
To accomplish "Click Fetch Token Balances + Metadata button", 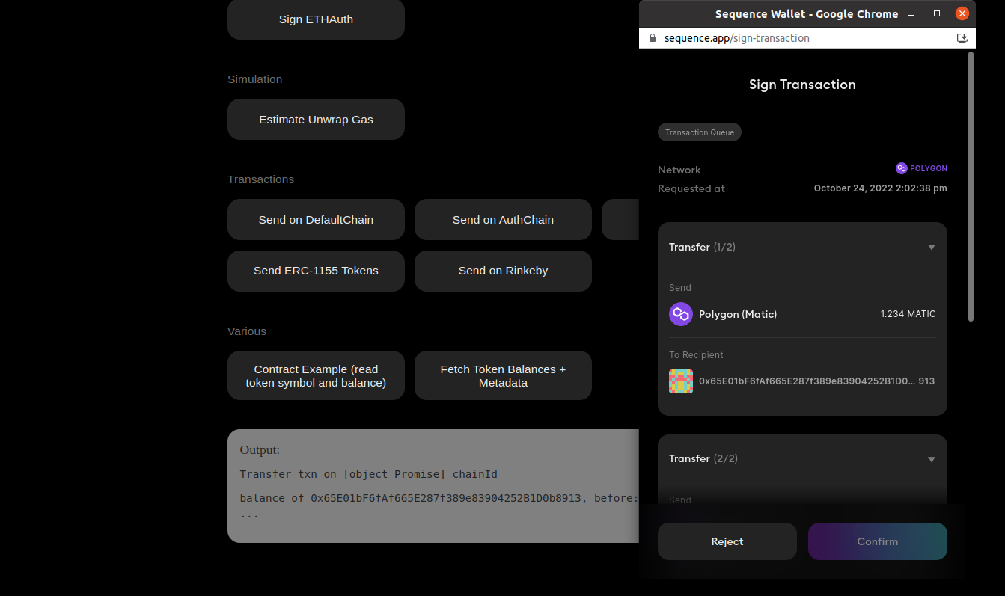I will 503,376.
